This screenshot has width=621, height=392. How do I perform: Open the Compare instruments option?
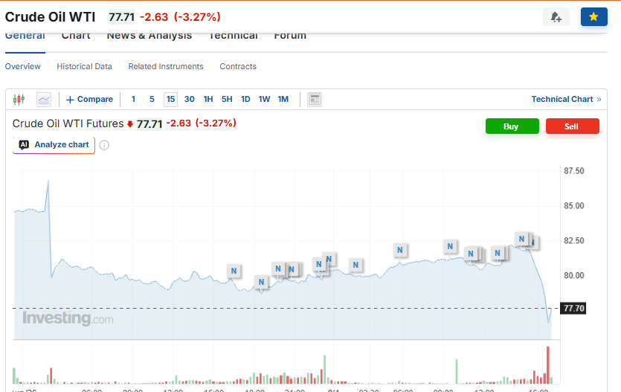click(89, 100)
